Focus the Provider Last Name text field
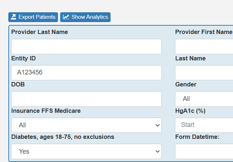Screen dimensions: 233x162 click(x=86, y=47)
